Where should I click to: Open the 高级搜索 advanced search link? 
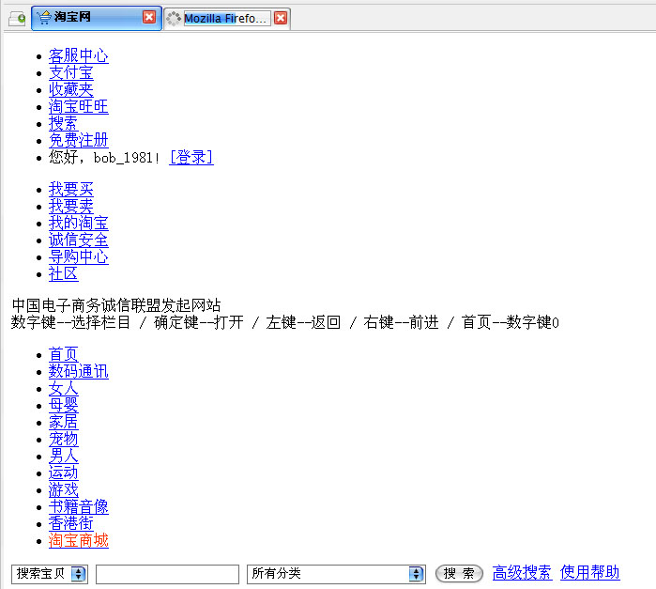tap(522, 573)
